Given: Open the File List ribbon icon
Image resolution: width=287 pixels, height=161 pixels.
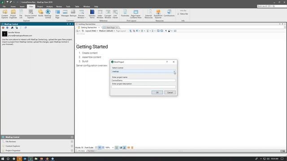Looking at the screenshot, I should point(21,14).
